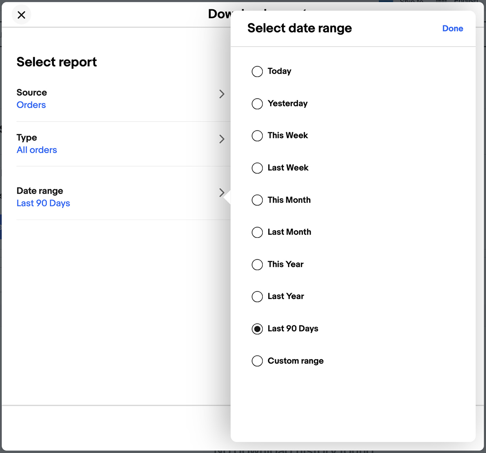This screenshot has width=486, height=453.
Task: Choose Last Month as date range
Action: pos(257,232)
